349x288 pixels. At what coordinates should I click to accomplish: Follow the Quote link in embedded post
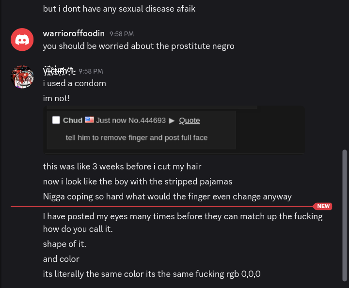[190, 121]
